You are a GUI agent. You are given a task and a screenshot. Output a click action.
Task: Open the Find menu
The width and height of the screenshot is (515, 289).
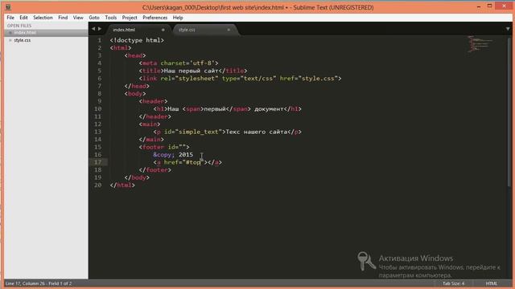coord(63,18)
